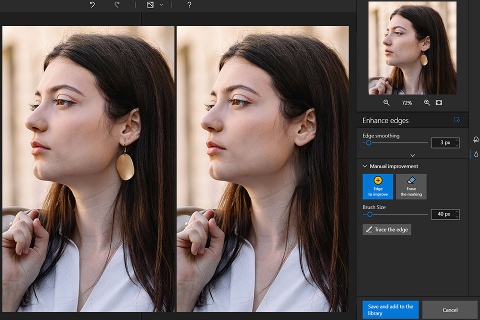Expand more options below Edge smoothing
The width and height of the screenshot is (480, 320).
(412, 155)
